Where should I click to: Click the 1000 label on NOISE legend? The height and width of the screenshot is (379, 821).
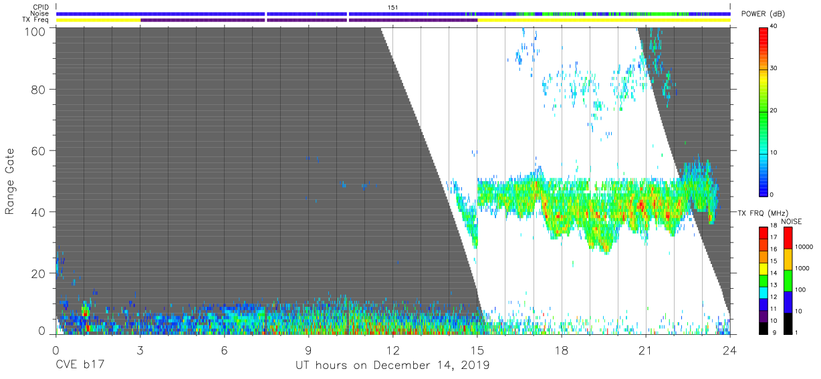pos(802,269)
